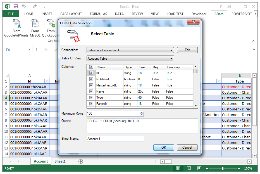Switch to Page Layout view in status bar
This screenshot has height=174, width=260.
tap(189, 168)
